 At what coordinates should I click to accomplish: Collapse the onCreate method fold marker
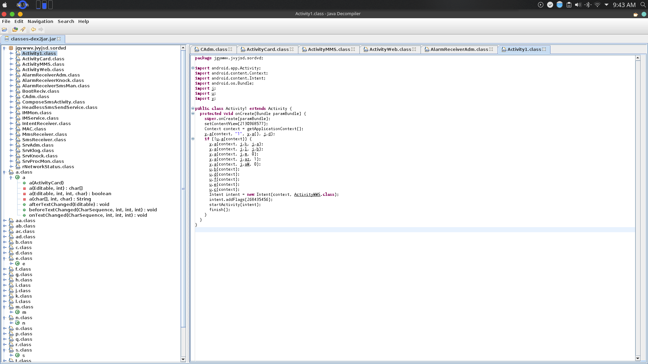[x=193, y=114]
